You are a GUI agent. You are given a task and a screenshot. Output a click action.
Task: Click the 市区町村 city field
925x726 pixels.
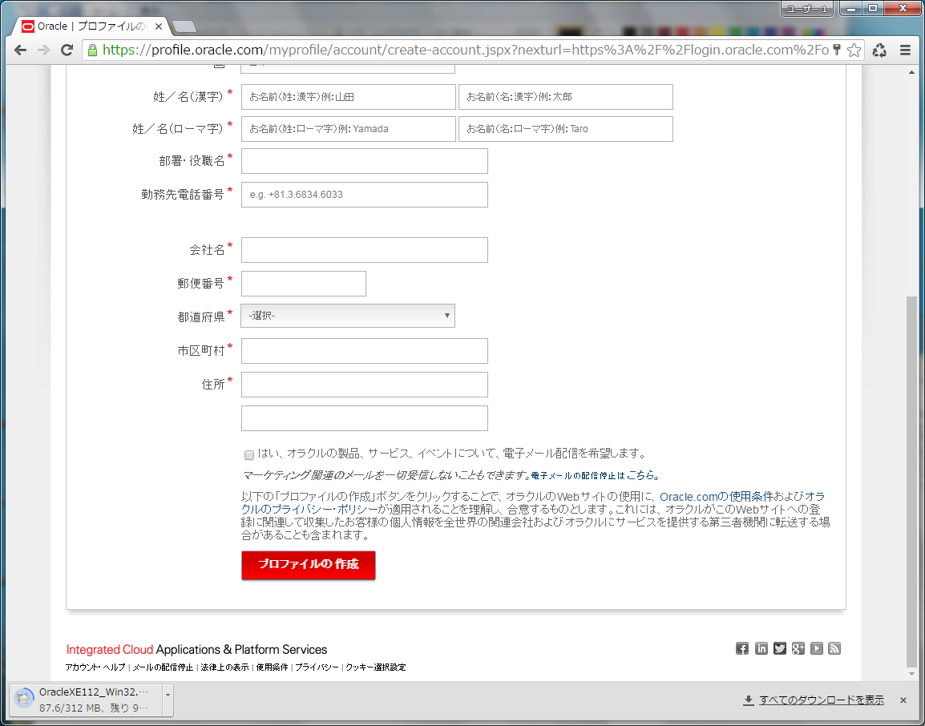[x=365, y=351]
